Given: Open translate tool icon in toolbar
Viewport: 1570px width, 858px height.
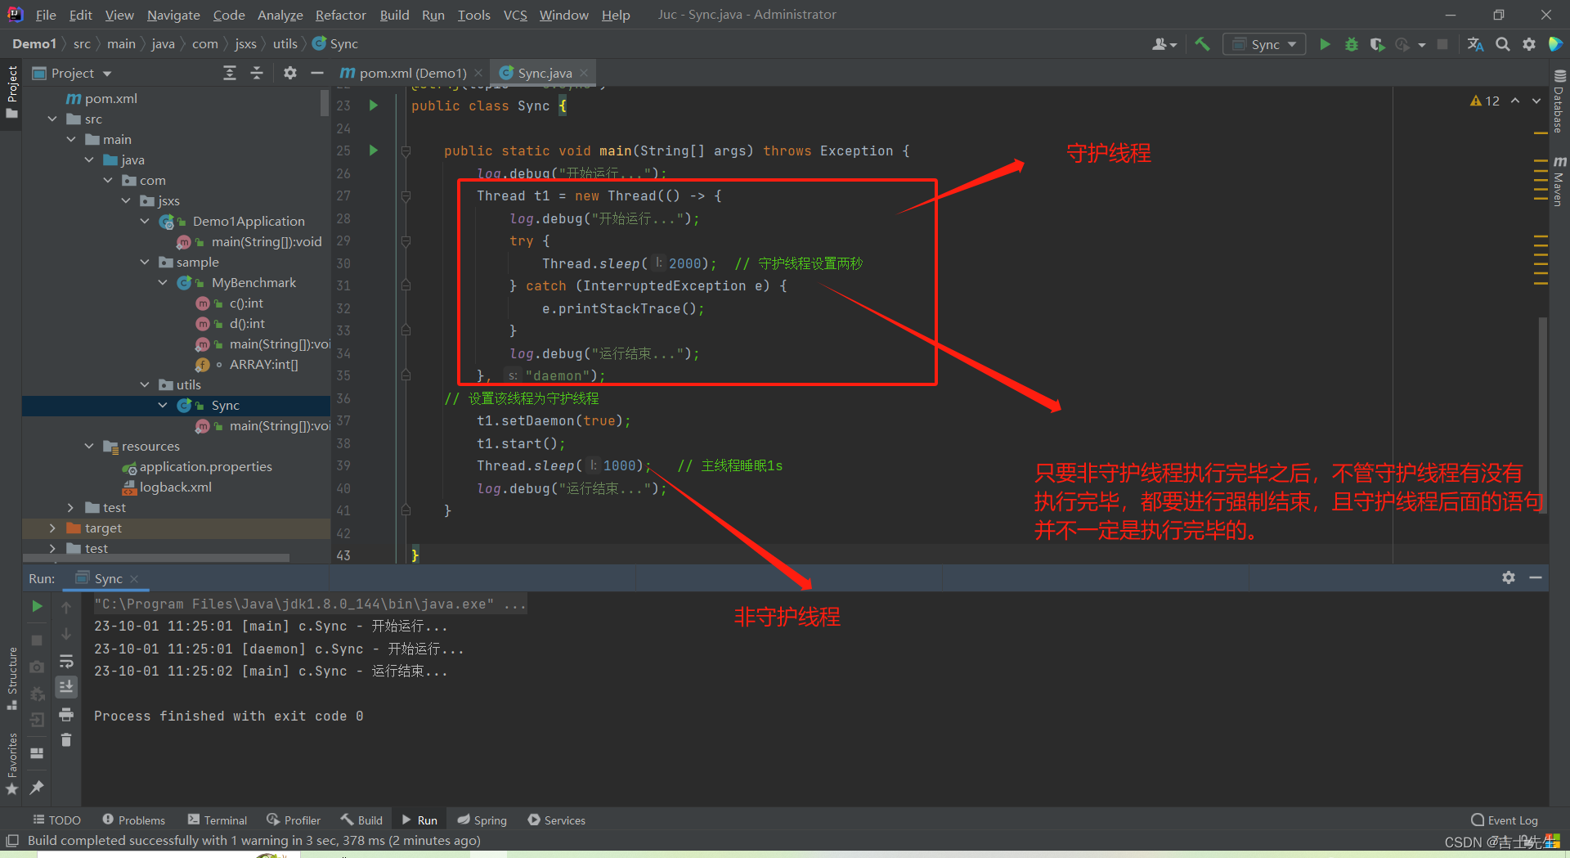Looking at the screenshot, I should (1475, 44).
